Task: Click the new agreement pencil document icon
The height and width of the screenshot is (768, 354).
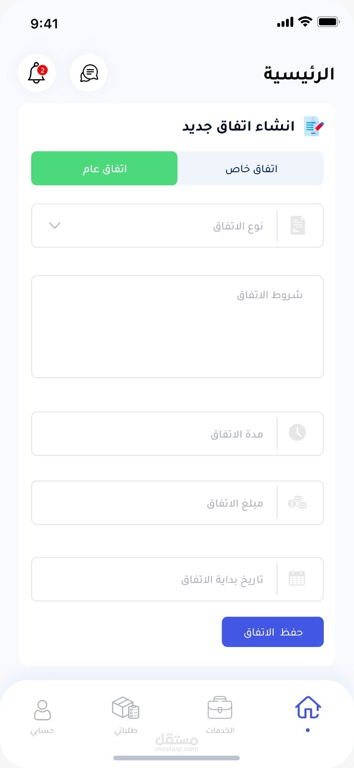Action: (x=314, y=126)
